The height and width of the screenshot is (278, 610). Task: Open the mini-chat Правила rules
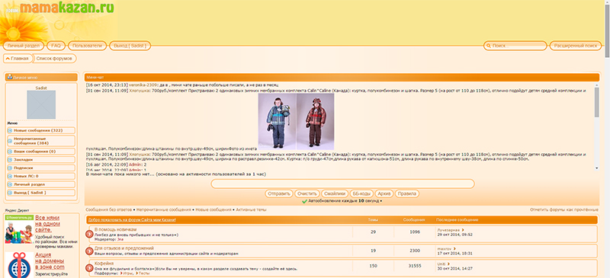pyautogui.click(x=407, y=193)
